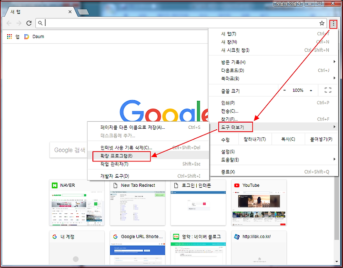Click 붙여넣기(P) in the edit row

322,139
